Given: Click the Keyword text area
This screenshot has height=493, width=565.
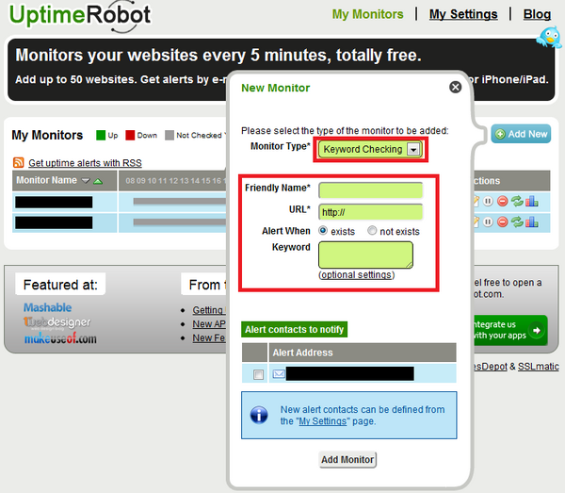Looking at the screenshot, I should (x=365, y=255).
